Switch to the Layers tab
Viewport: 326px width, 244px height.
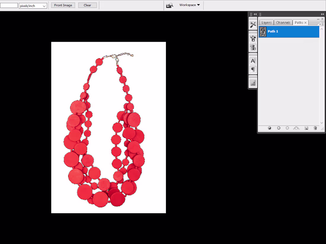(266, 22)
